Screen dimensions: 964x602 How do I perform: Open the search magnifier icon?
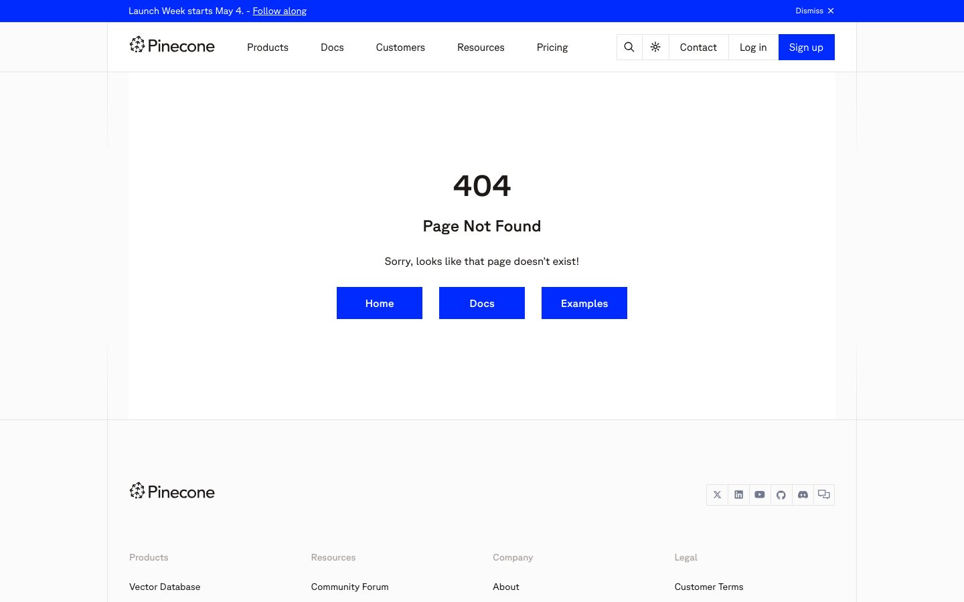coord(629,47)
